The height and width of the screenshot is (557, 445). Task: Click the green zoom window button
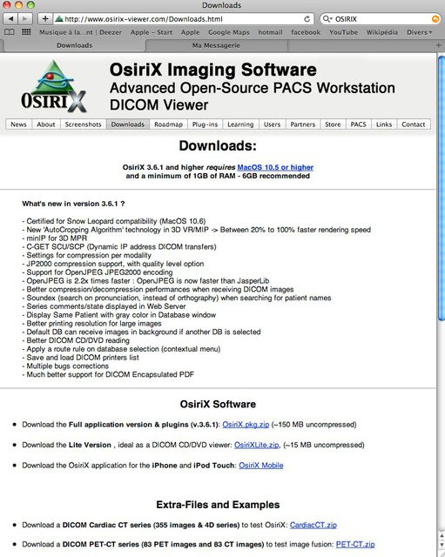31,5
